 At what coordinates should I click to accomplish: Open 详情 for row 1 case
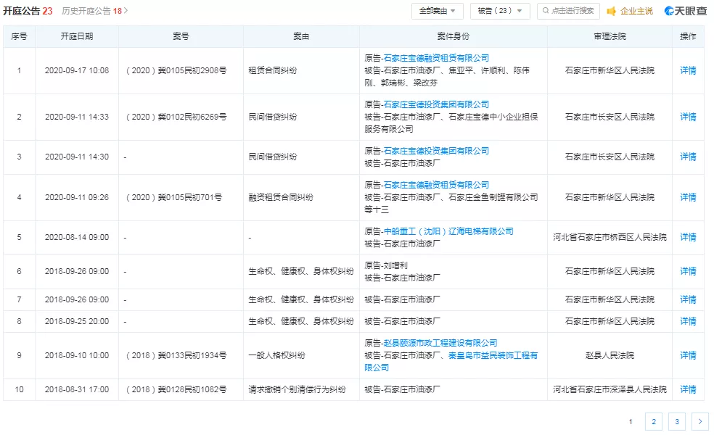(x=688, y=70)
